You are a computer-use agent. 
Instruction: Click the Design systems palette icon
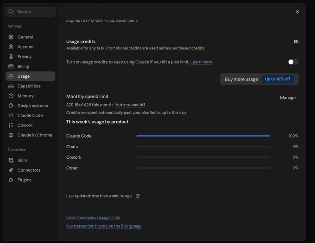pos(11,106)
